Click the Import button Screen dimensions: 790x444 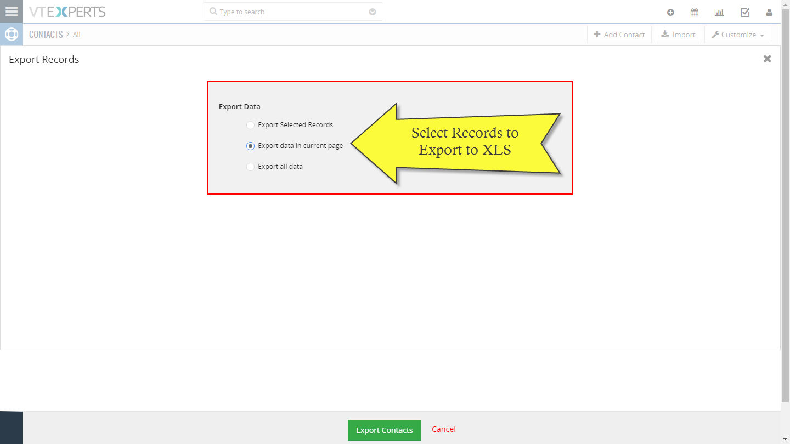click(x=678, y=35)
